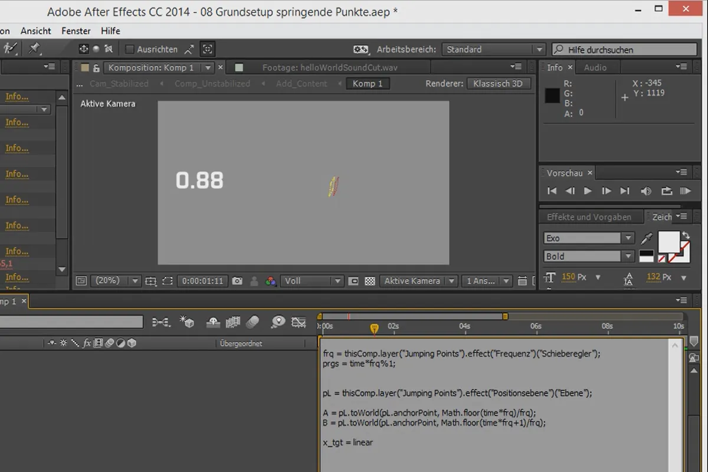Click the current time indicator in timeline

[374, 327]
